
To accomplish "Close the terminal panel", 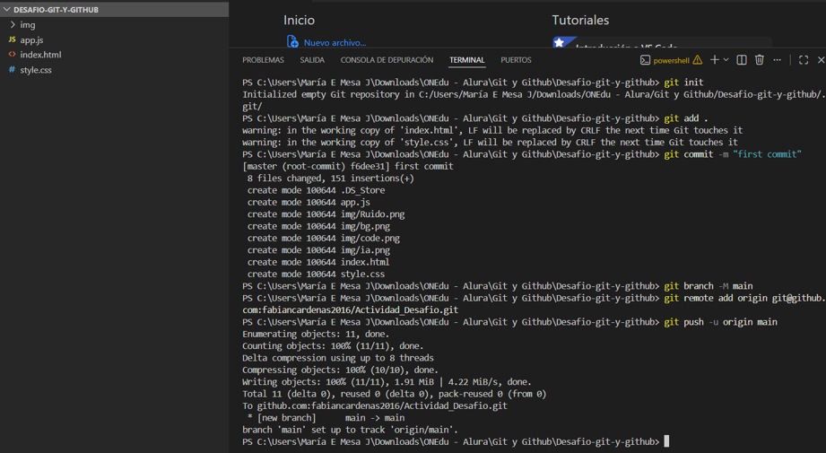I will point(821,60).
